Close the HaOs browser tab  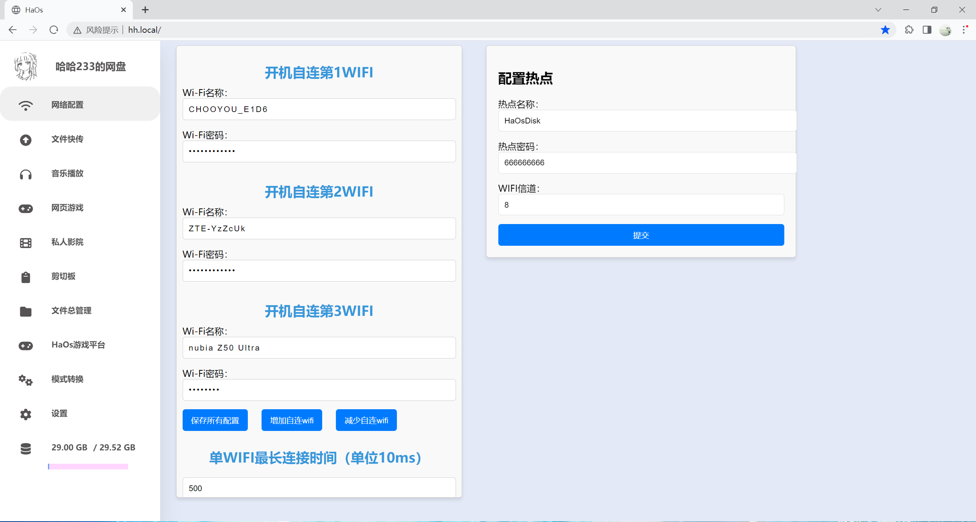coord(124,10)
